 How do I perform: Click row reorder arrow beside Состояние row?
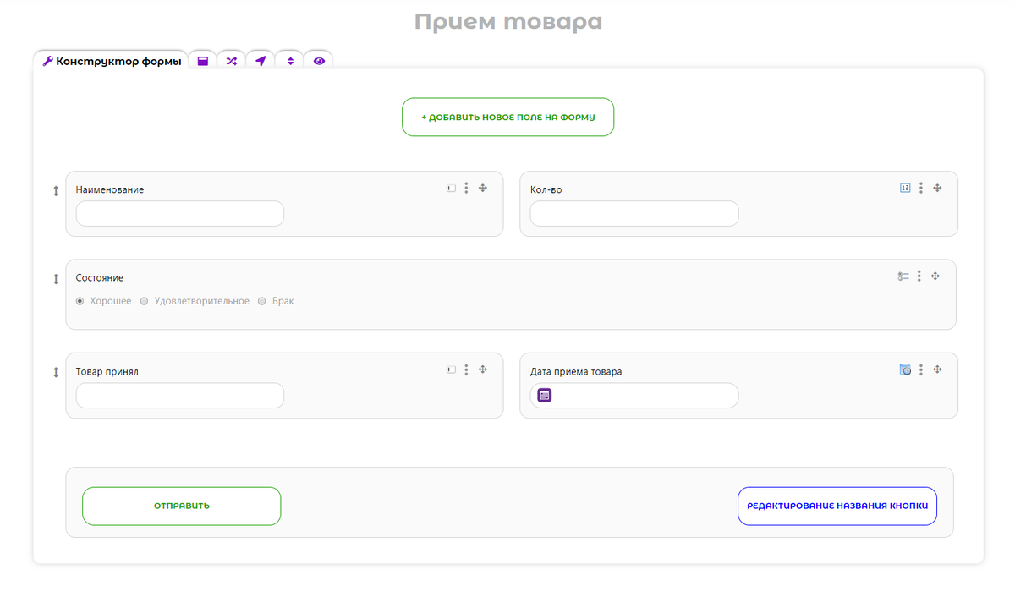click(56, 279)
